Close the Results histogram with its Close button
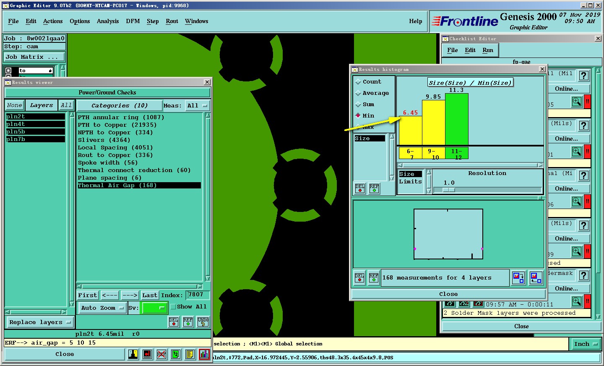 (448, 294)
